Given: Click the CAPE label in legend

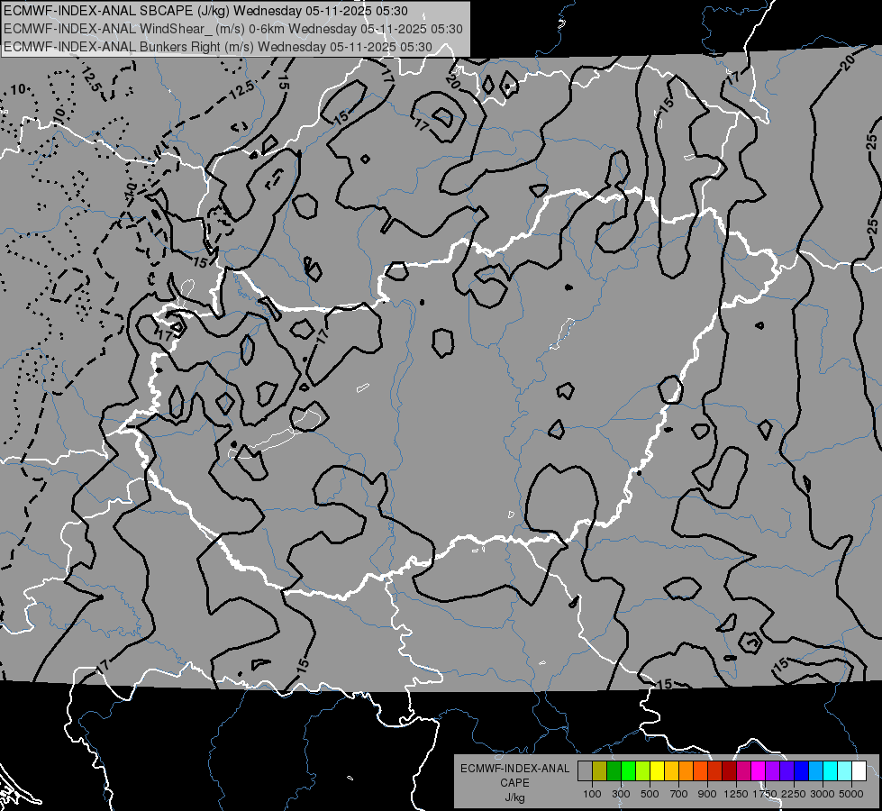Looking at the screenshot, I should tap(514, 782).
